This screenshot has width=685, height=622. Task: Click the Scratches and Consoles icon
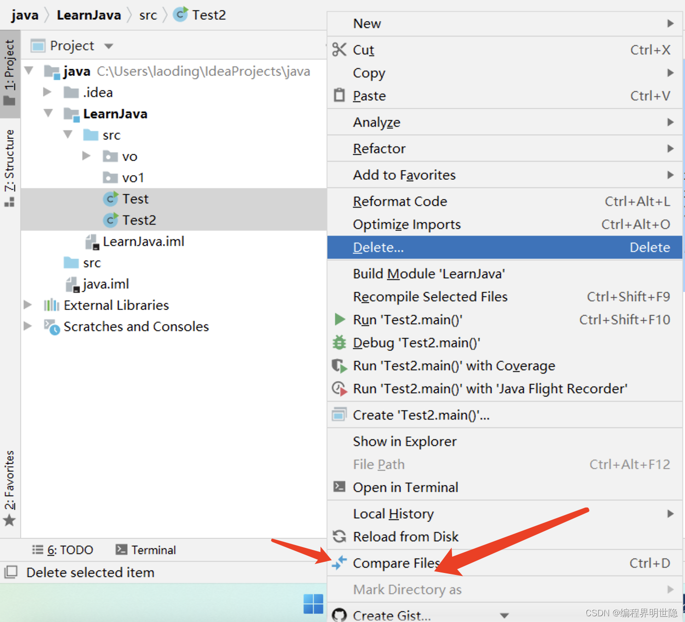pyautogui.click(x=52, y=327)
